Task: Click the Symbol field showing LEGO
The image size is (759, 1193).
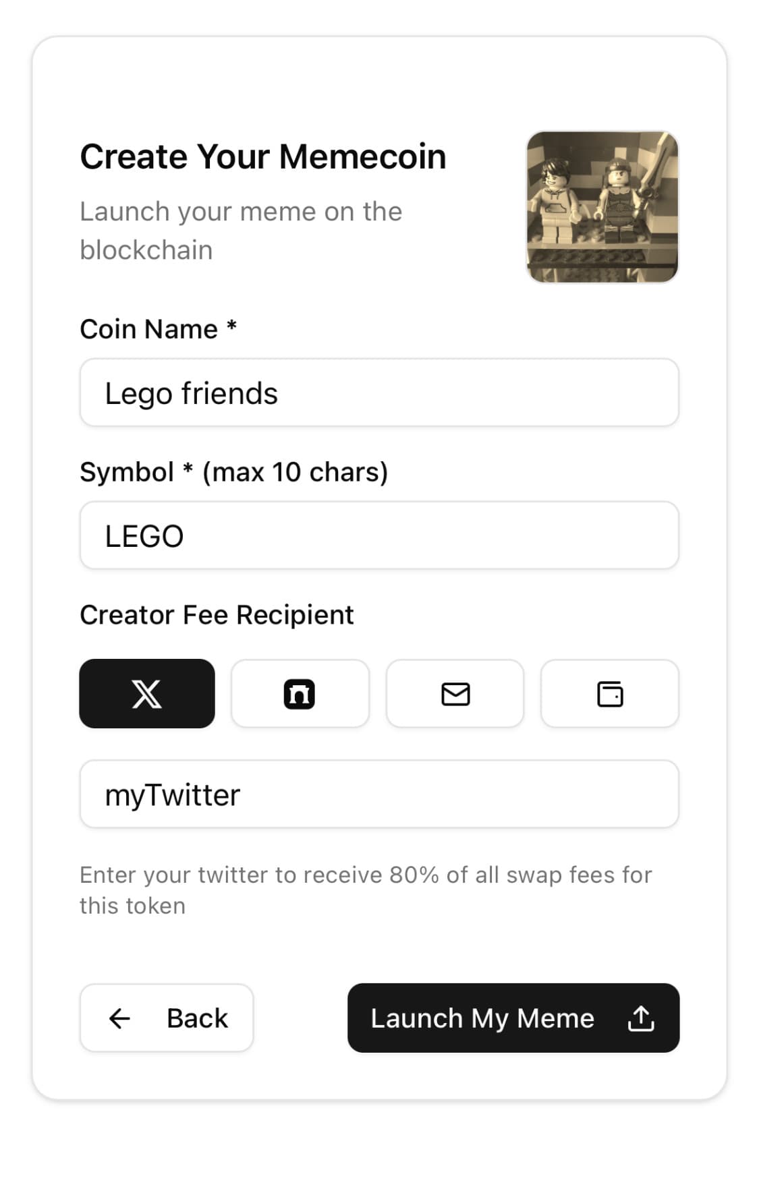Action: tap(379, 535)
